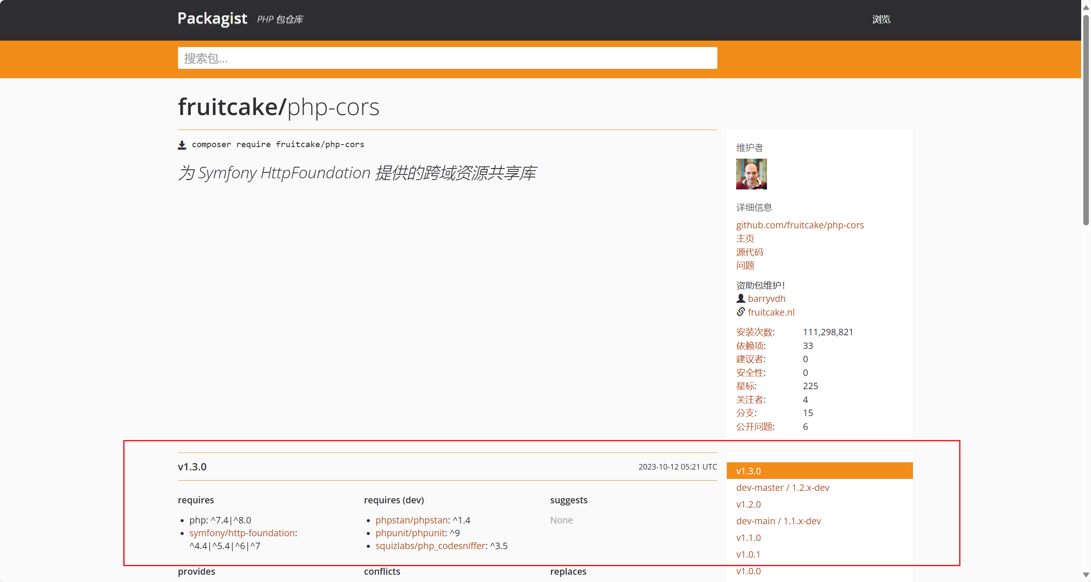Open the 浏览 menu item

tap(881, 19)
